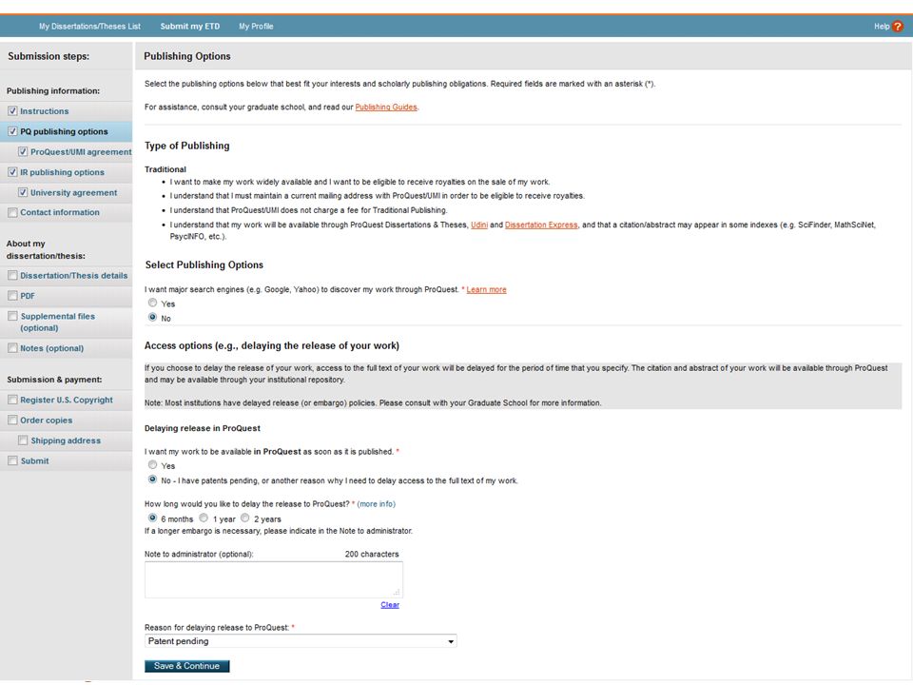Toggle the IR publishing options step checkbox
Image resolution: width=913 pixels, height=685 pixels.
12,172
